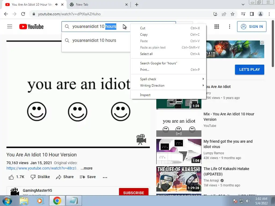Open Chrome profile avatar
The height and width of the screenshot is (206, 275).
260,14
